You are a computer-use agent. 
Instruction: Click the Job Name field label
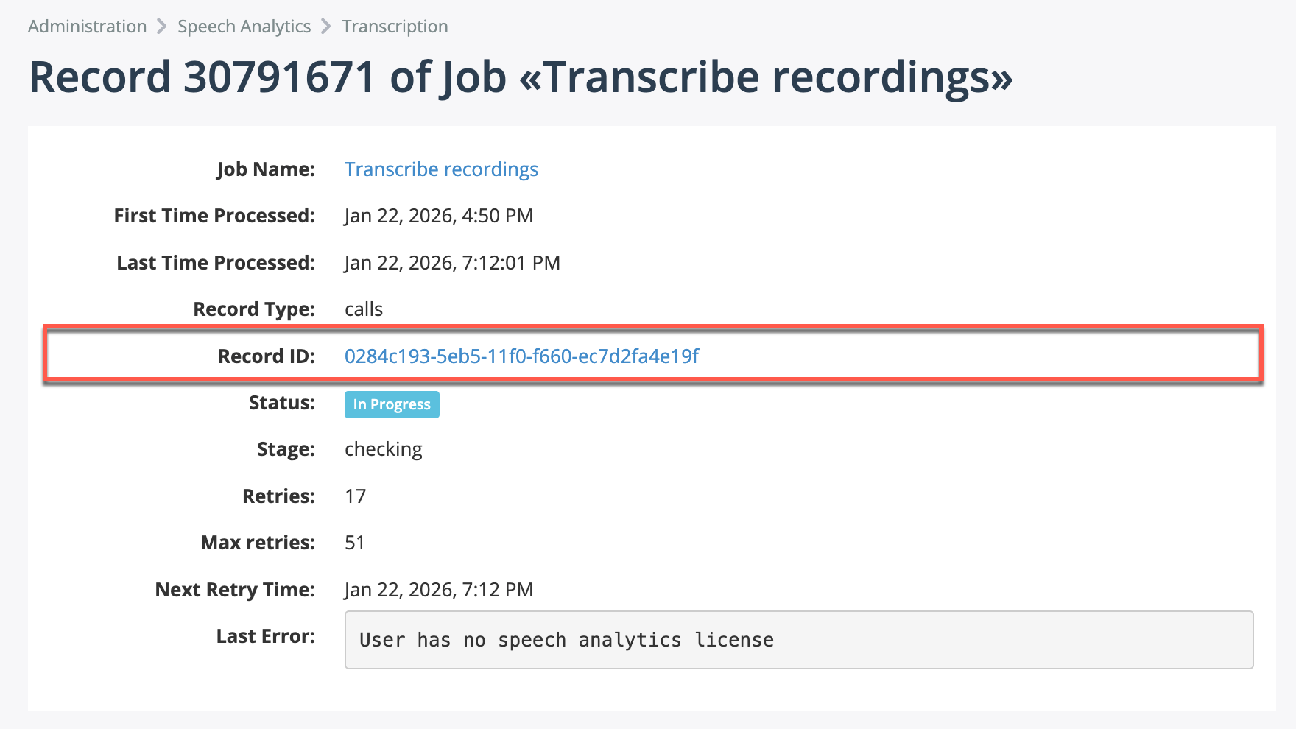coord(265,169)
